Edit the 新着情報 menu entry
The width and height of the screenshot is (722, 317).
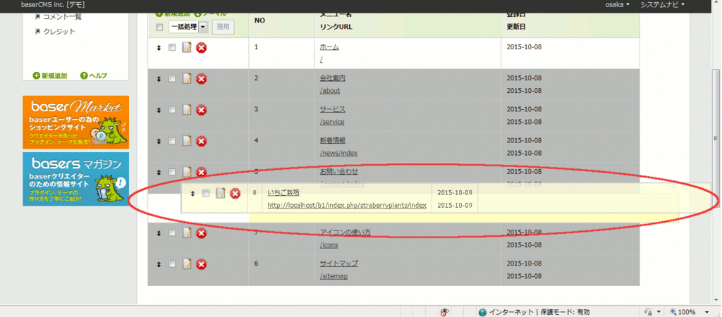[186, 142]
